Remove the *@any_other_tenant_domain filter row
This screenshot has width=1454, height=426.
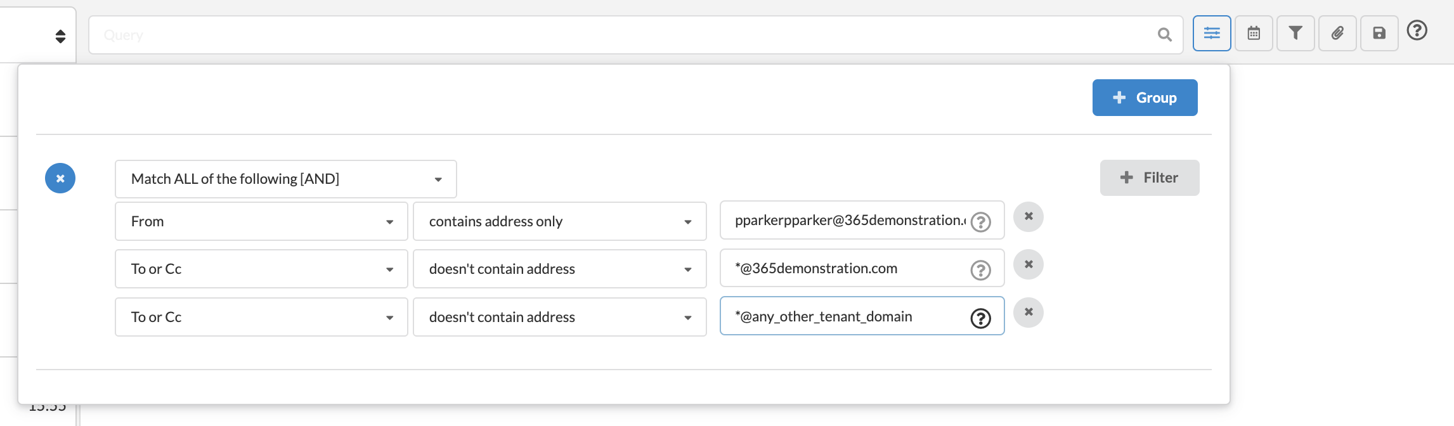pyautogui.click(x=1029, y=313)
